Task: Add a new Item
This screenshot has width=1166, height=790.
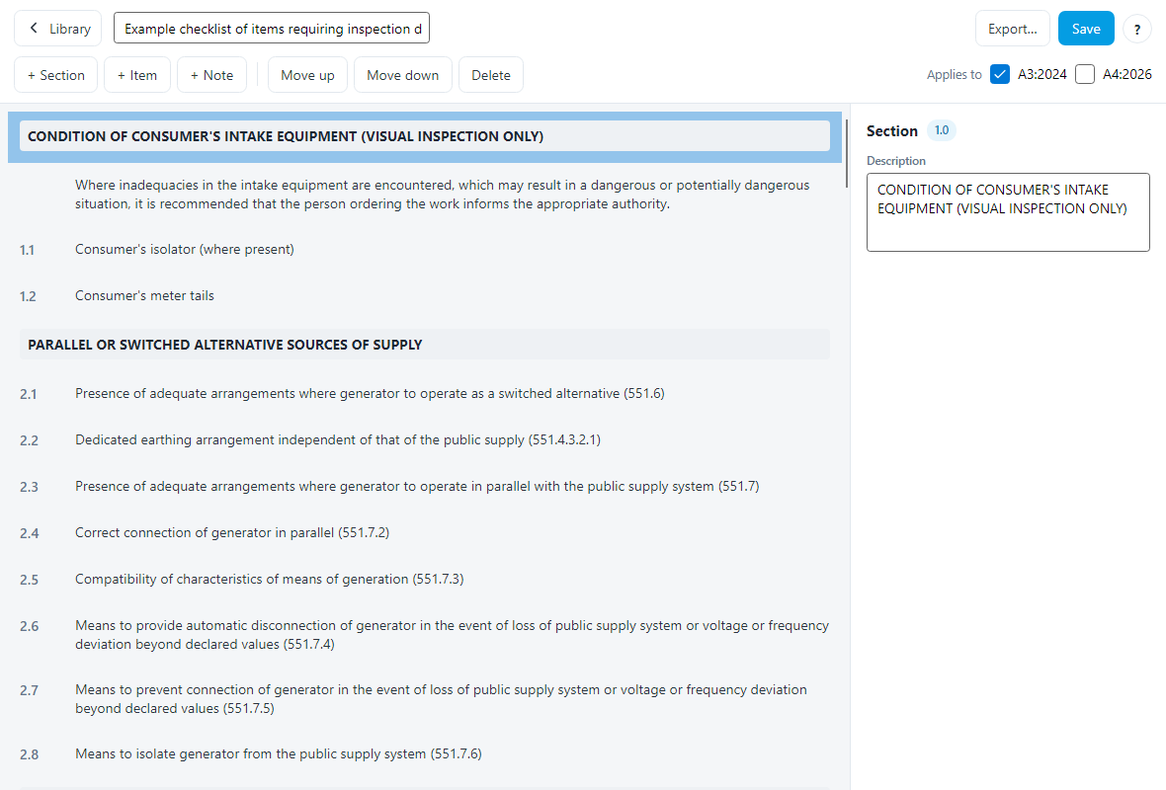Action: [136, 75]
